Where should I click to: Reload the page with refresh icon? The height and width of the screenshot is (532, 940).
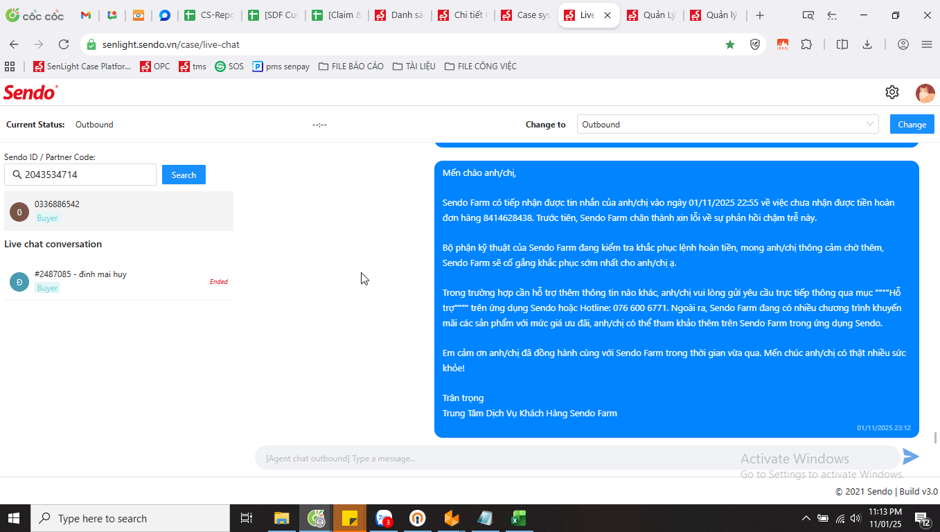click(x=64, y=44)
